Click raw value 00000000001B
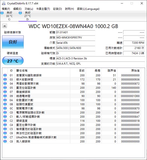Screen dimensions: 147x160 click(130, 121)
